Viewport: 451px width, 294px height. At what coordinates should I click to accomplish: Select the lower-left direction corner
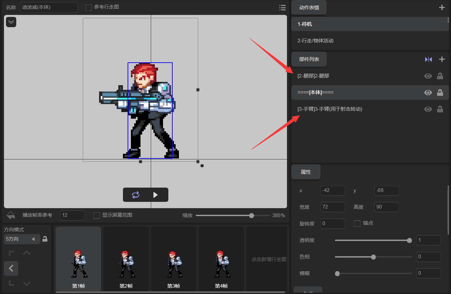[11, 283]
